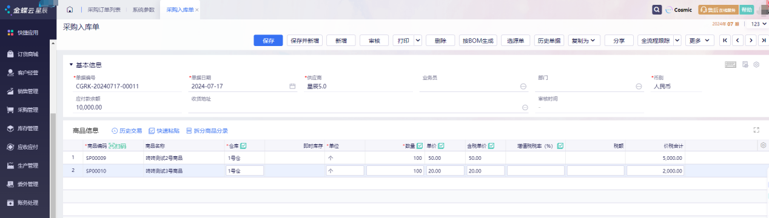Open the 拆分商品分录 link
Viewport: 769px width, 218px height.
pyautogui.click(x=207, y=130)
